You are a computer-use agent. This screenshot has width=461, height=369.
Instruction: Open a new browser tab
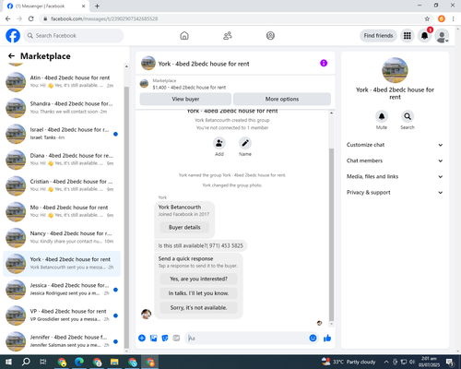click(x=97, y=6)
